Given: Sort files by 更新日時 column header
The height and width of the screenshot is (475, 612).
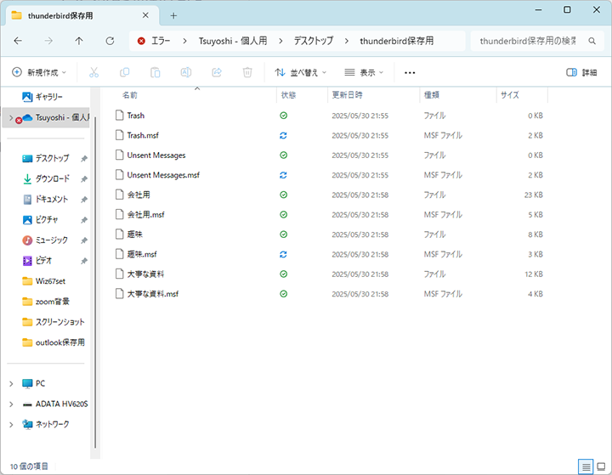Looking at the screenshot, I should [347, 95].
